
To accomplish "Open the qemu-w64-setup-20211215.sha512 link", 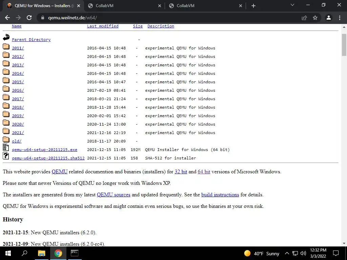I will click(x=48, y=158).
